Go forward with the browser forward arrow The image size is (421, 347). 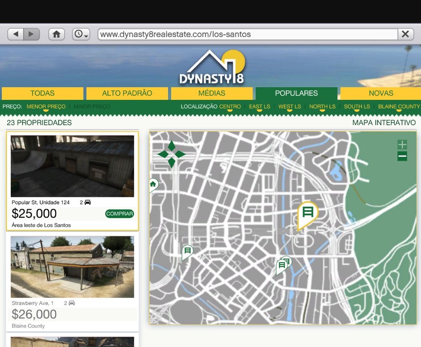[x=32, y=34]
